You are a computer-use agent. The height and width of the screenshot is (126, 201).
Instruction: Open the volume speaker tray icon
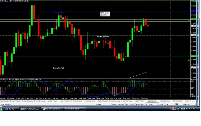(x=187, y=109)
